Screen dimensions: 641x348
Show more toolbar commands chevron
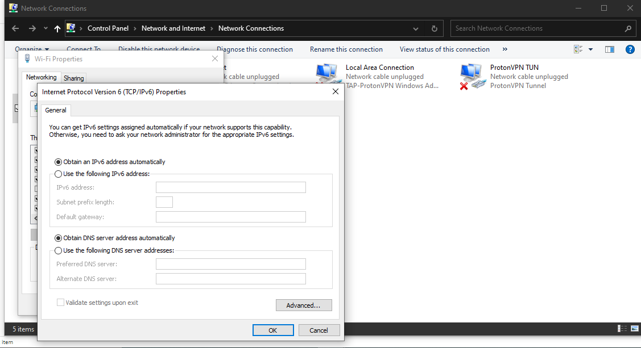(x=504, y=49)
